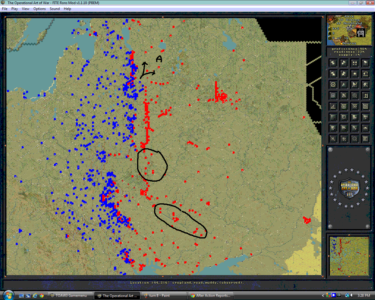Viewport: 375px width, 300px height.
Task: Click the wrench report icon
Action: coord(355,128)
